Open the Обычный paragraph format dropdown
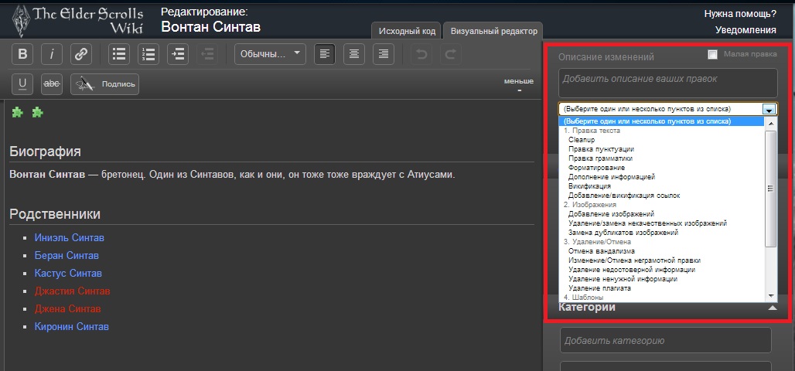This screenshot has height=371, width=795. 270,54
